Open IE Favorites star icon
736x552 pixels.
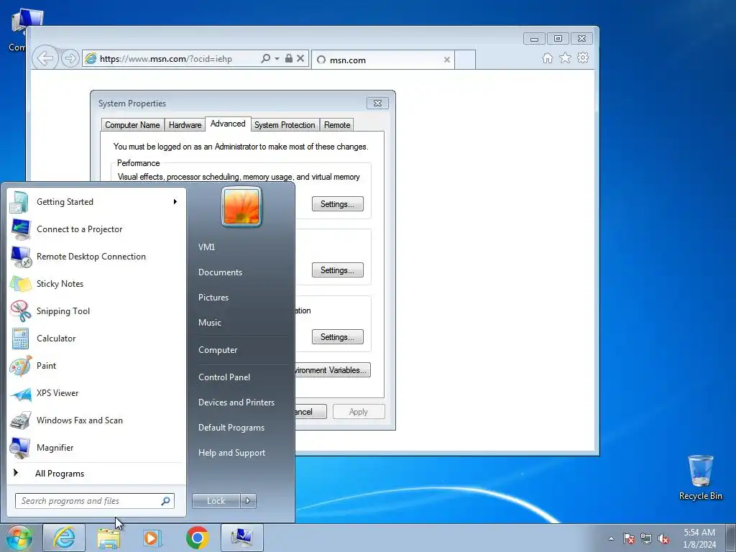click(x=565, y=57)
